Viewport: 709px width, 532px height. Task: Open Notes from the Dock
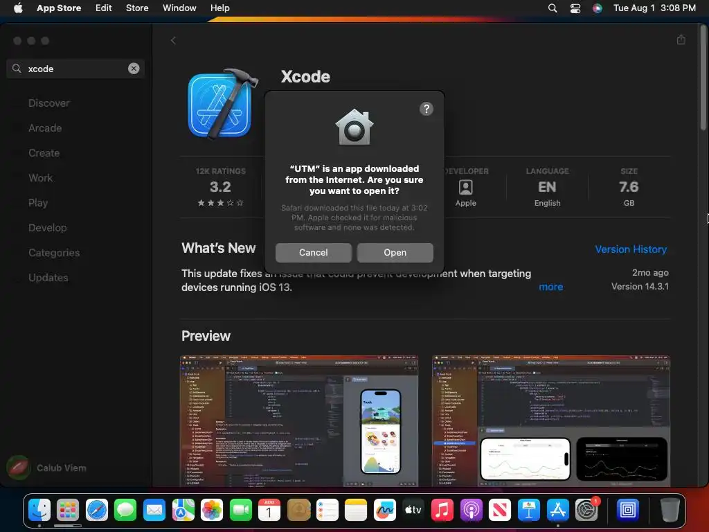tap(356, 510)
